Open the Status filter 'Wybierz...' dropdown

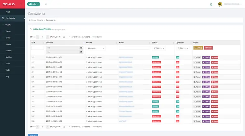(159, 48)
